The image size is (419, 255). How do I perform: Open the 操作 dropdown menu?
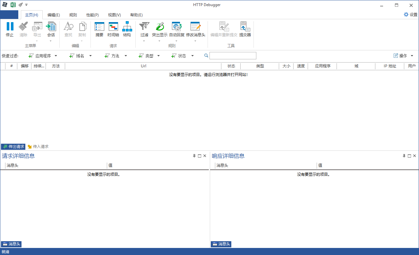pyautogui.click(x=403, y=56)
